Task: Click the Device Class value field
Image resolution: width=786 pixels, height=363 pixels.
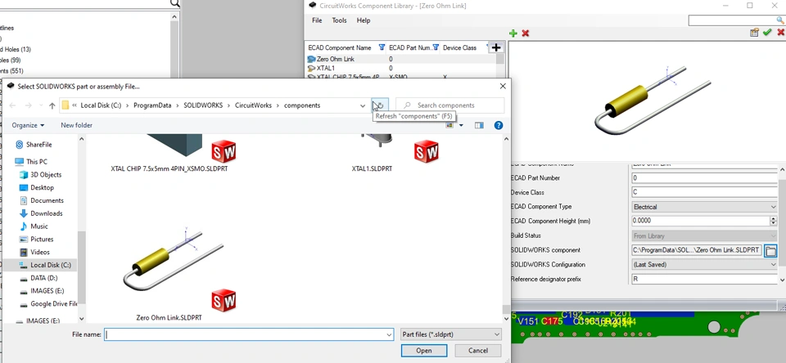Action: 704,193
